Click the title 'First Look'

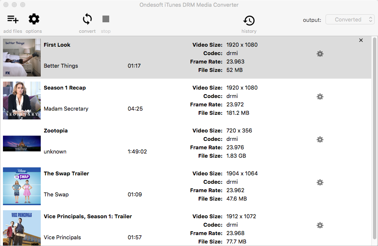(x=57, y=45)
